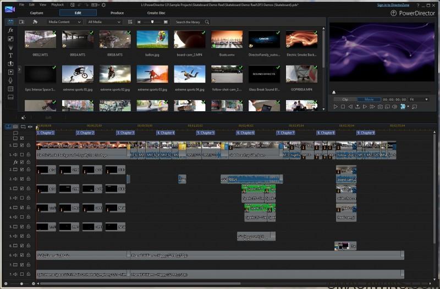440x289 pixels.
Task: Open the View menu
Action: 43,5
